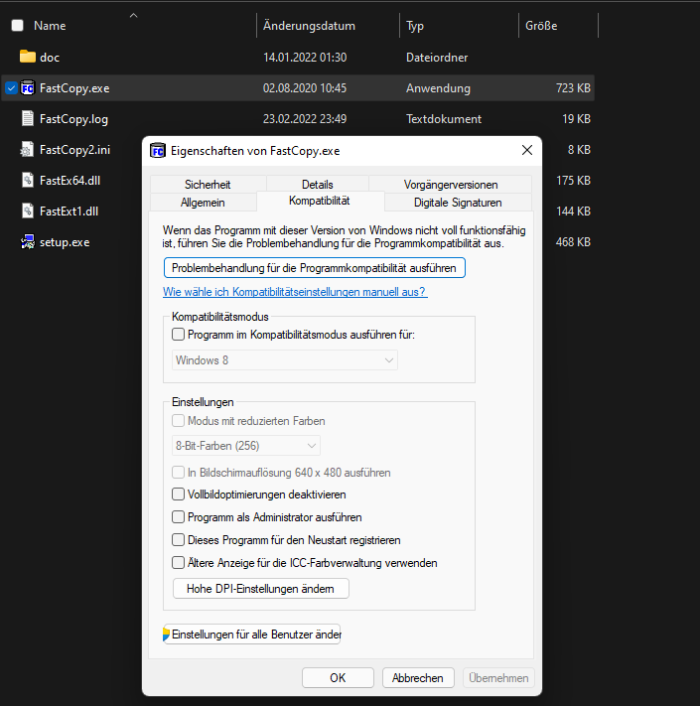Viewport: 700px width, 706px height.
Task: Sort files by Größe column header
Action: pyautogui.click(x=541, y=26)
